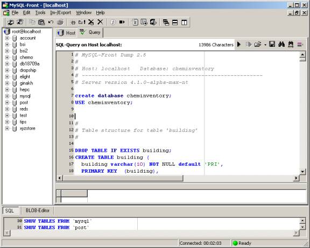310x248 pixels.
Task: Expand the xyzstore database node
Action: coord(7,128)
